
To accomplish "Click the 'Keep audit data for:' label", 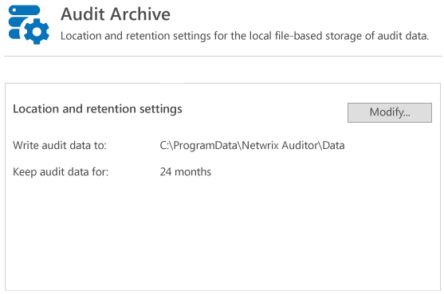I will coord(61,172).
